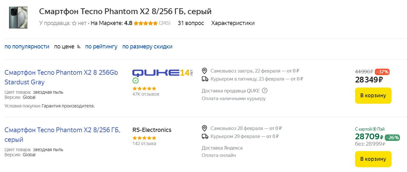Add the QUKE offer to cart

373,96
